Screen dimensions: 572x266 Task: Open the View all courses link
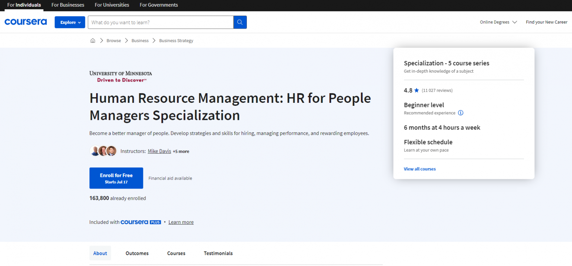pos(420,169)
